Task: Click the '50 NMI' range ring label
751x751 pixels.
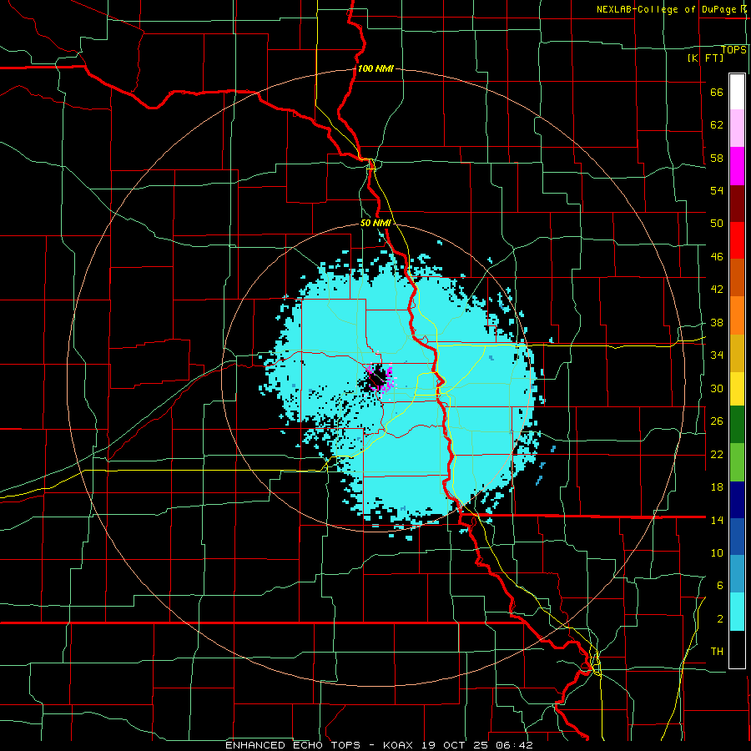Action: [375, 223]
